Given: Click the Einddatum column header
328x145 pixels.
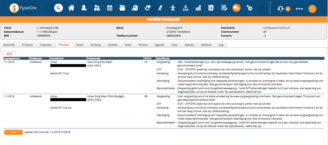Looking at the screenshot, I should tap(39, 59).
